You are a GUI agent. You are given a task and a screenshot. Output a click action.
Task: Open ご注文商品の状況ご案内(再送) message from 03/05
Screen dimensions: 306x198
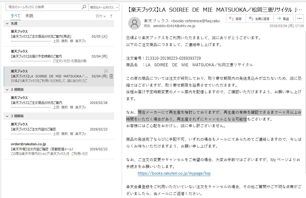pos(59,36)
